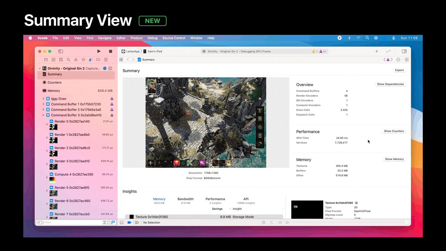
Task: Expand Command Buffer 1 0x175b57230
Action: (44, 104)
